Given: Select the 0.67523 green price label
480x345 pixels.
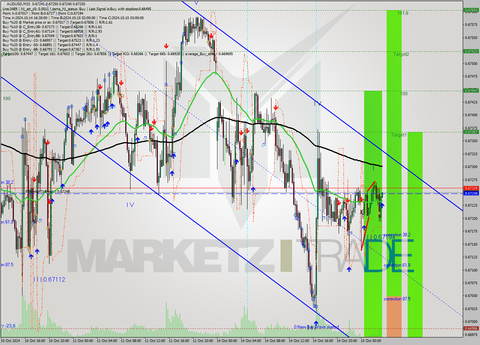Looking at the screenshot, I should 471,51.
